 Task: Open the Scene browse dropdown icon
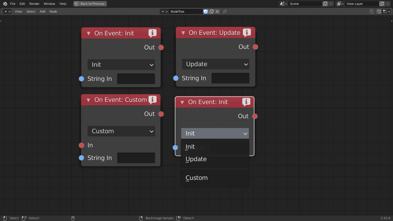(283, 4)
